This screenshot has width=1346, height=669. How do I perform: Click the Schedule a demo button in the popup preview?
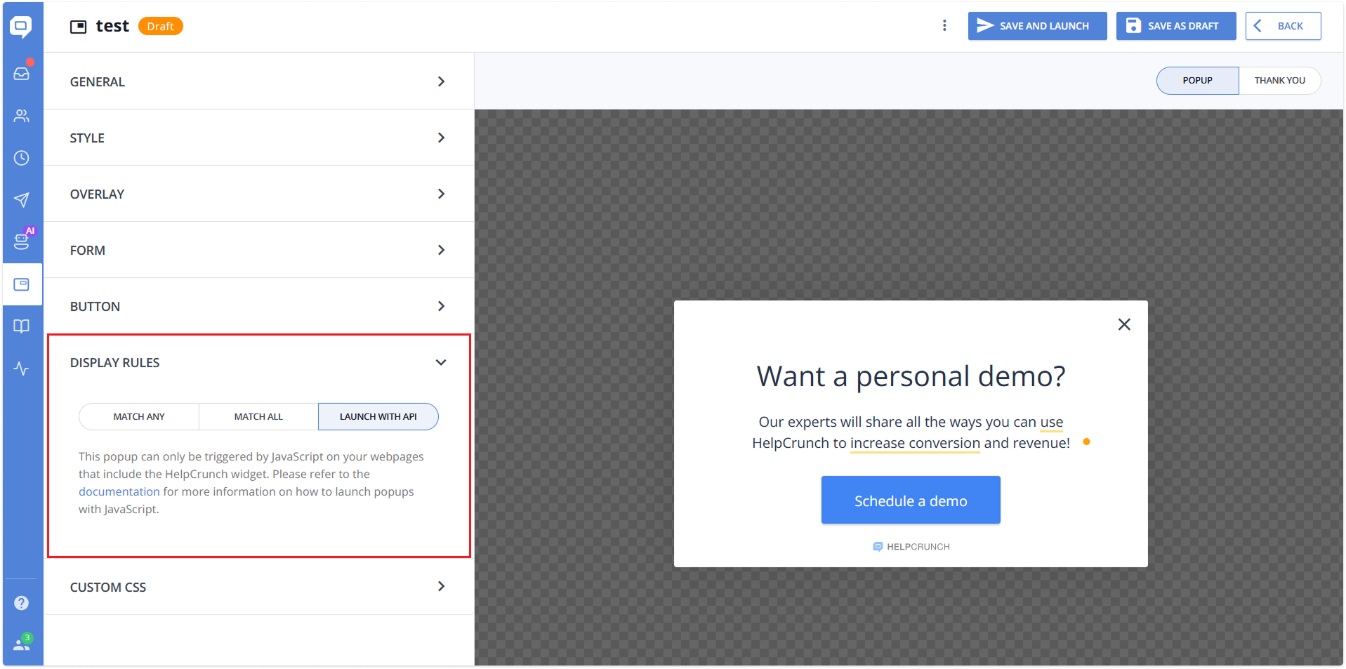(910, 500)
